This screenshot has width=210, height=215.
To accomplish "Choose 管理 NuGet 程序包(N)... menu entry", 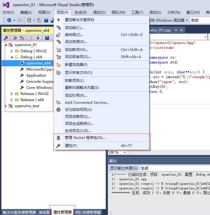I will click(x=101, y=138).
